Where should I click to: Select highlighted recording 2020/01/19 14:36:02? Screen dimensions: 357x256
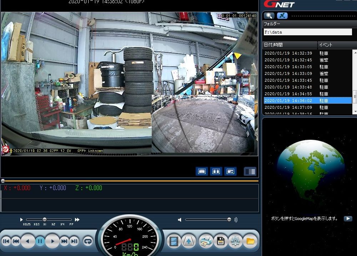pos(308,101)
